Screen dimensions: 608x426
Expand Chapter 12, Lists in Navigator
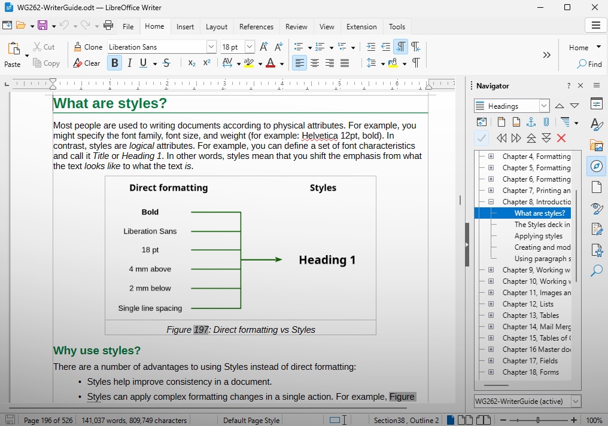pyautogui.click(x=491, y=304)
